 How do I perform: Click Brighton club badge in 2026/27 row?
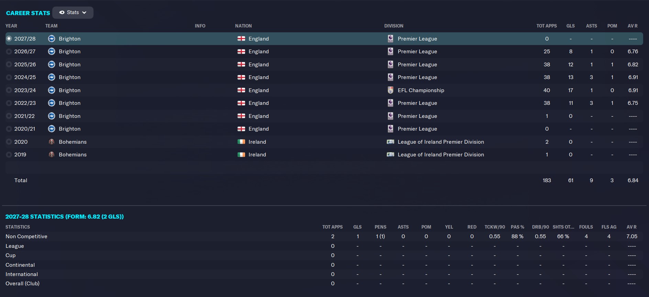tap(52, 52)
